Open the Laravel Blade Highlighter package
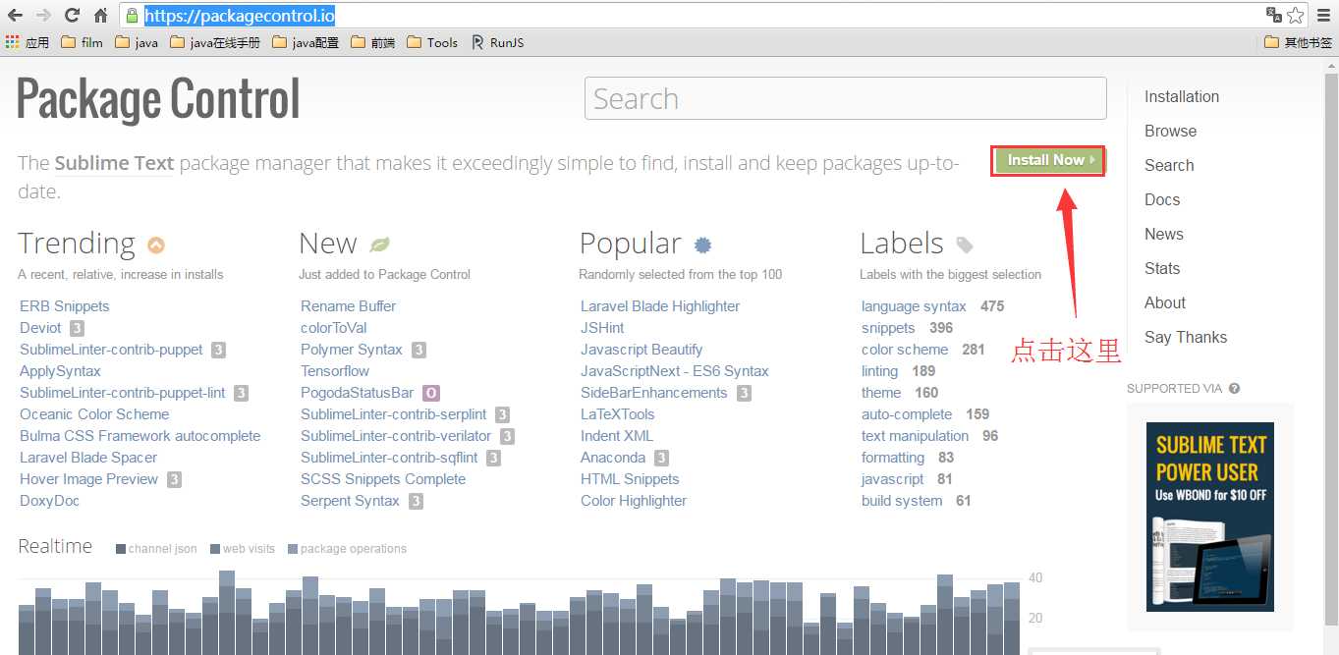 (660, 306)
